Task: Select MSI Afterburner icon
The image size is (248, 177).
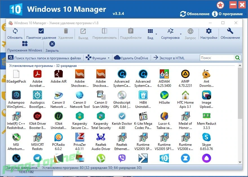Action: pos(16,137)
